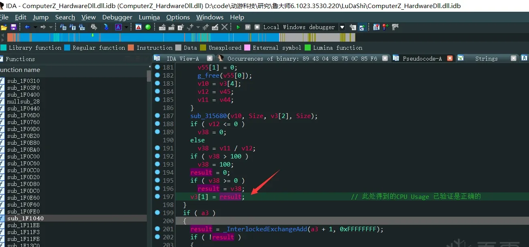This screenshot has height=247, width=529.
Task: Toggle breakpoint dot on line 181
Action: [157, 67]
